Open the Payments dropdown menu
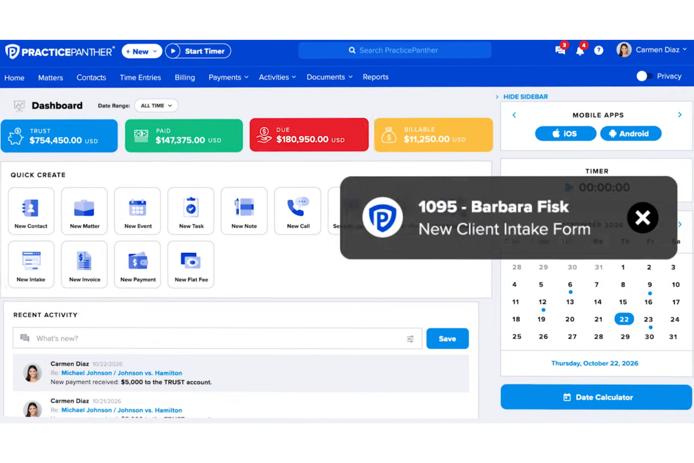The height and width of the screenshot is (463, 694). [228, 77]
